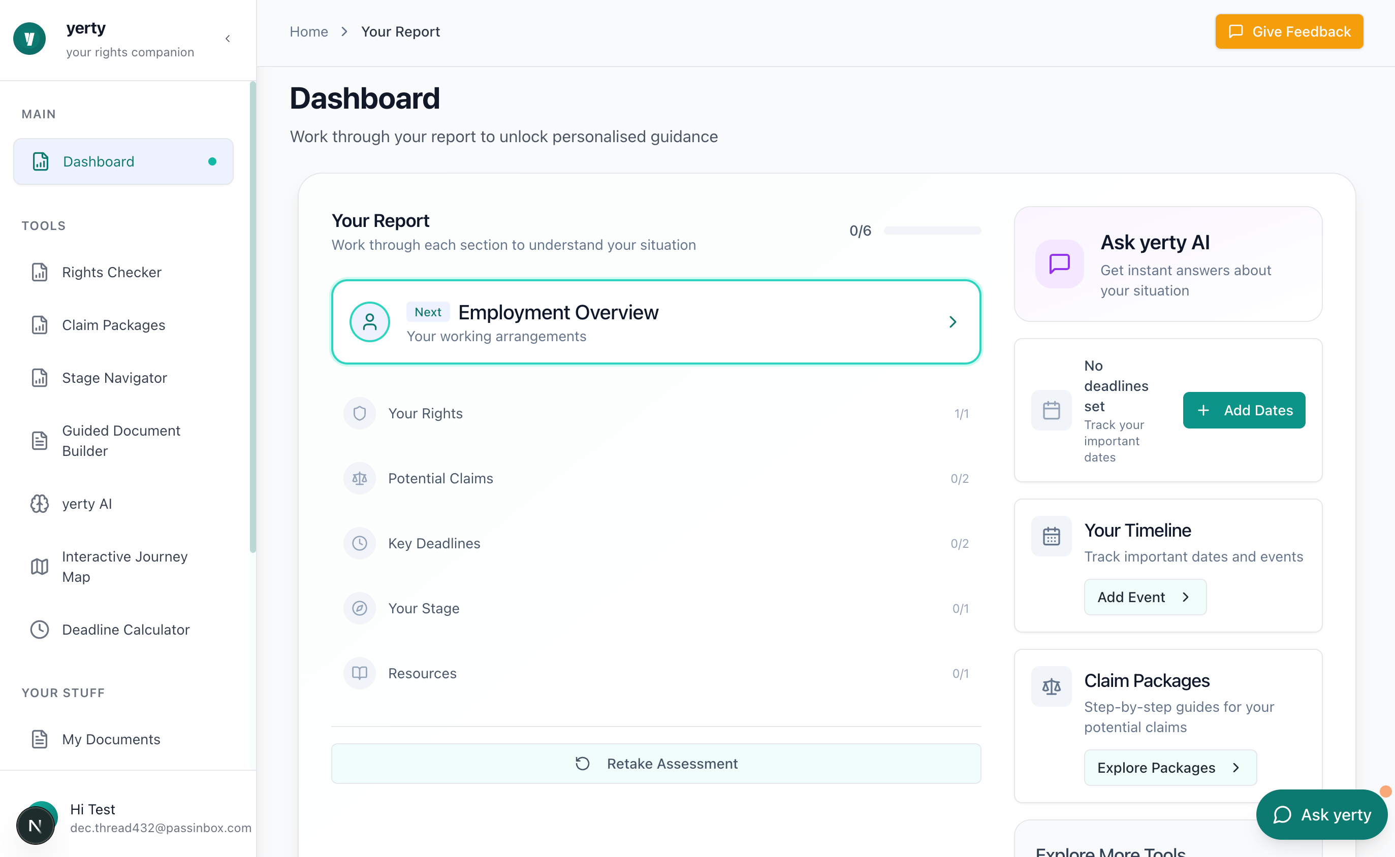Collapse the sidebar with the chevron
Viewport: 1395px width, 857px height.
[228, 39]
